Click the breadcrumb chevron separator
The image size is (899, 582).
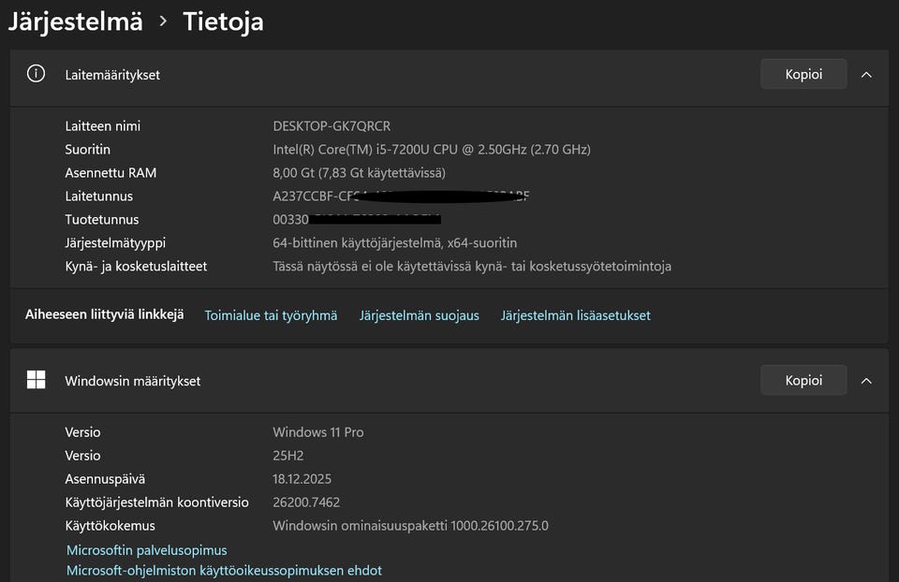(x=163, y=21)
